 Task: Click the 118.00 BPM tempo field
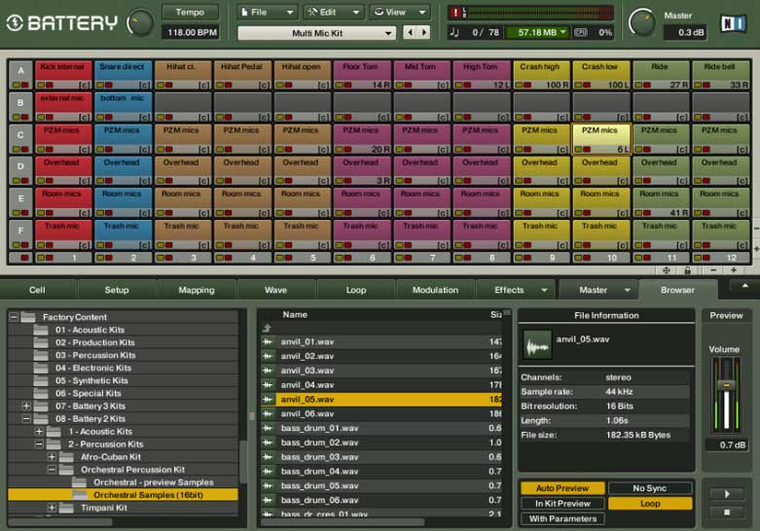pyautogui.click(x=192, y=32)
